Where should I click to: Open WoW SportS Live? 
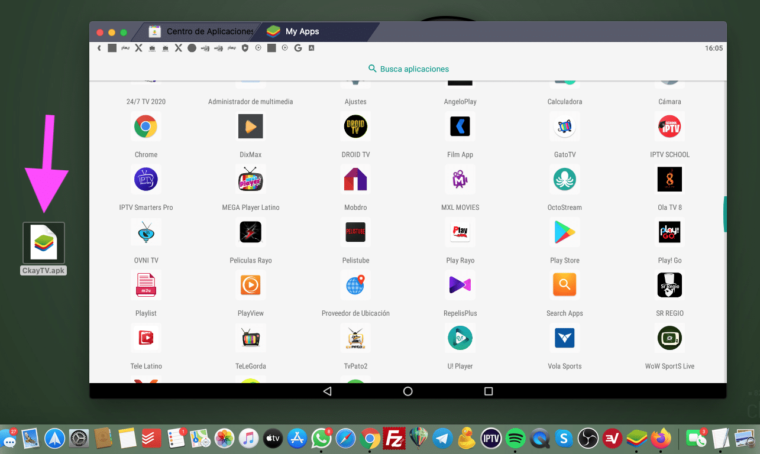tap(669, 338)
